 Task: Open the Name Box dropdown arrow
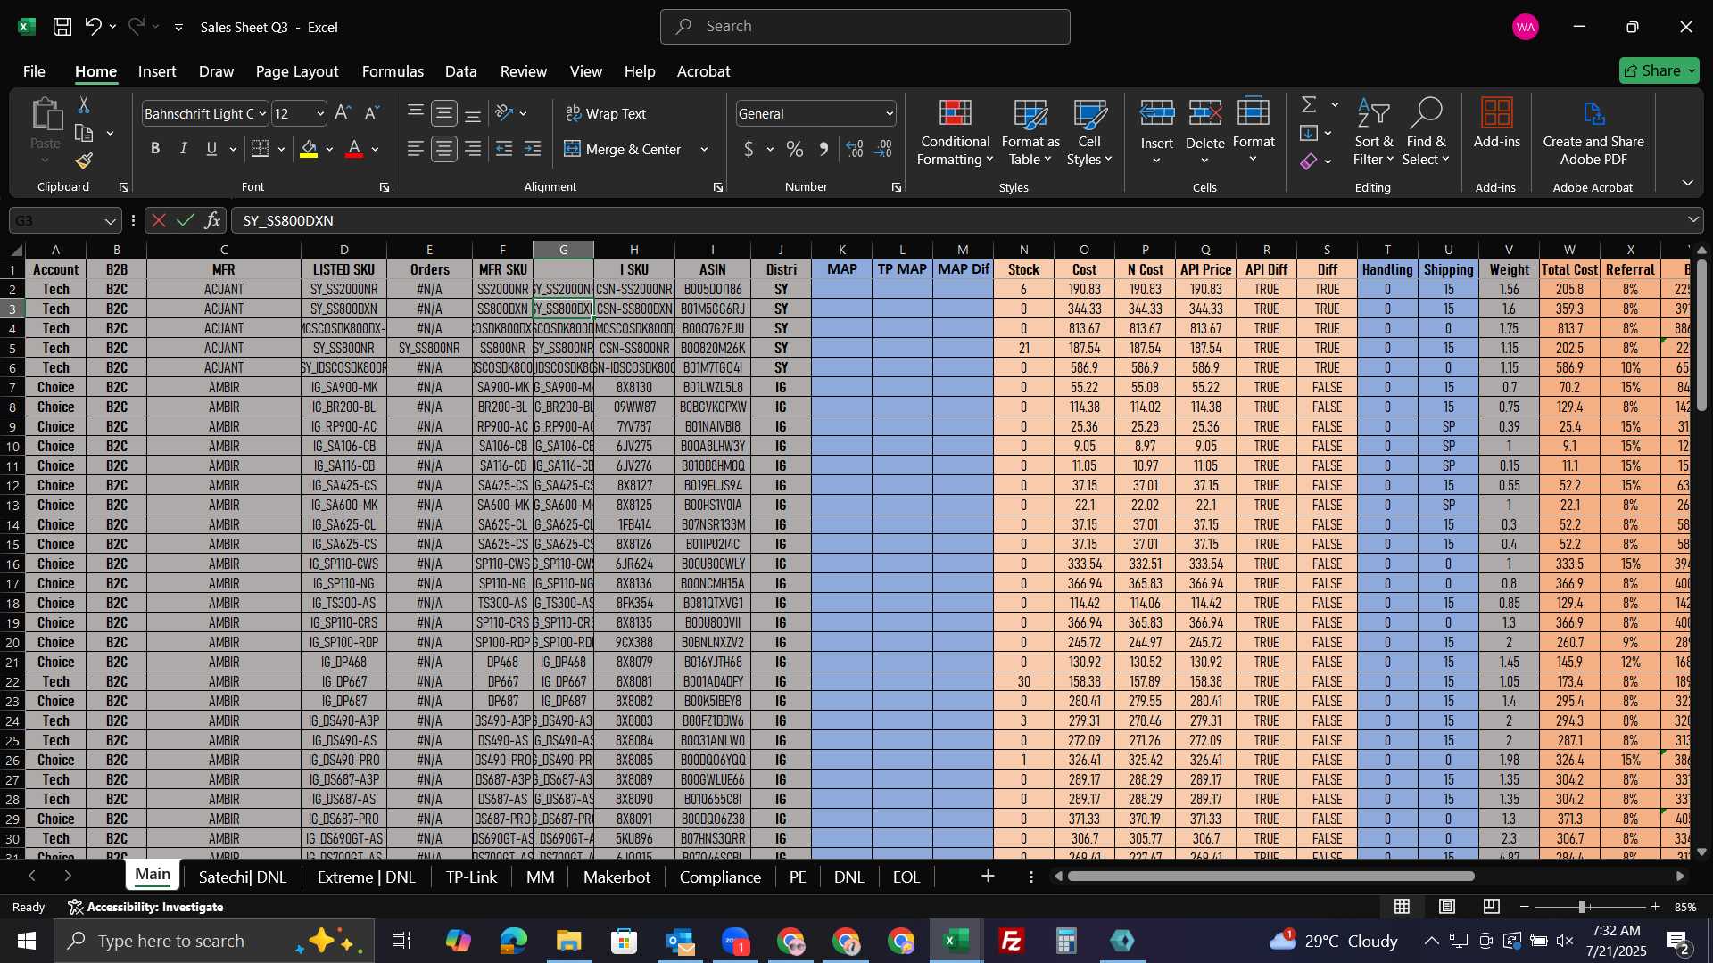[110, 221]
